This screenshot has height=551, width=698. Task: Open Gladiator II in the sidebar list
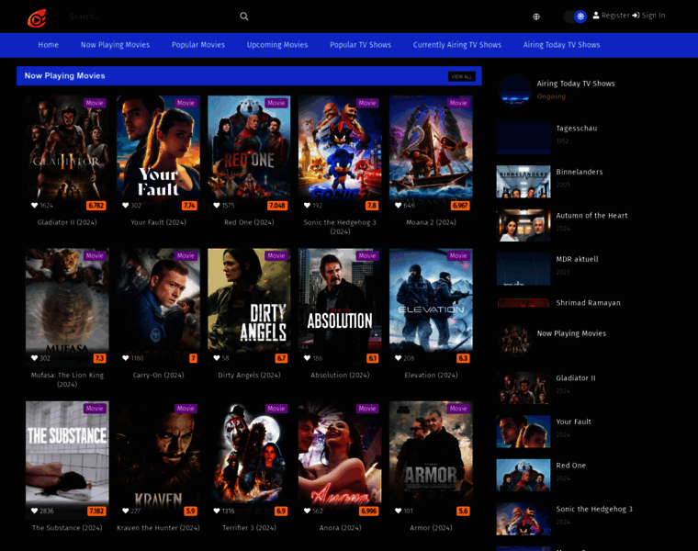(x=576, y=377)
